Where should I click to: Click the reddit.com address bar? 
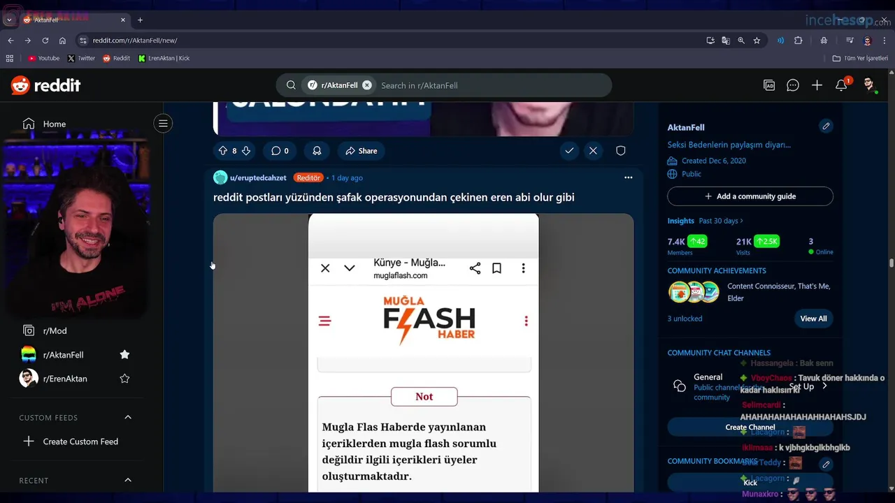[392, 41]
